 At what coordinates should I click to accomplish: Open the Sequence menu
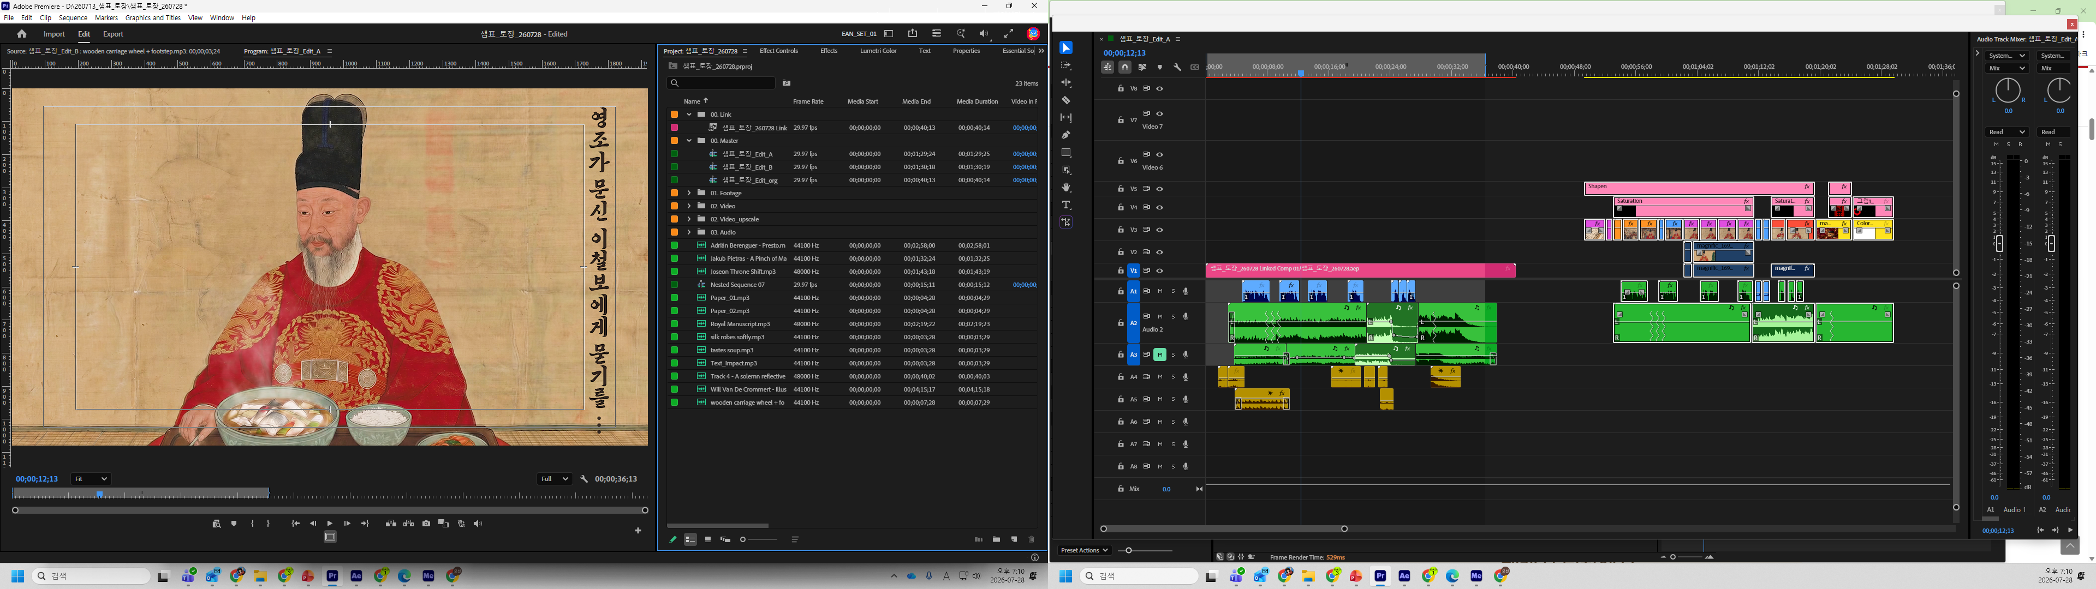pyautogui.click(x=73, y=18)
